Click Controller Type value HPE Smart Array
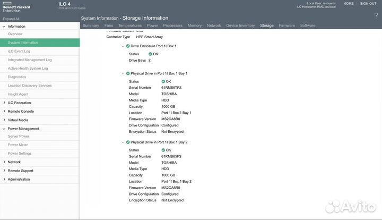The width and height of the screenshot is (382, 220). [x=149, y=37]
